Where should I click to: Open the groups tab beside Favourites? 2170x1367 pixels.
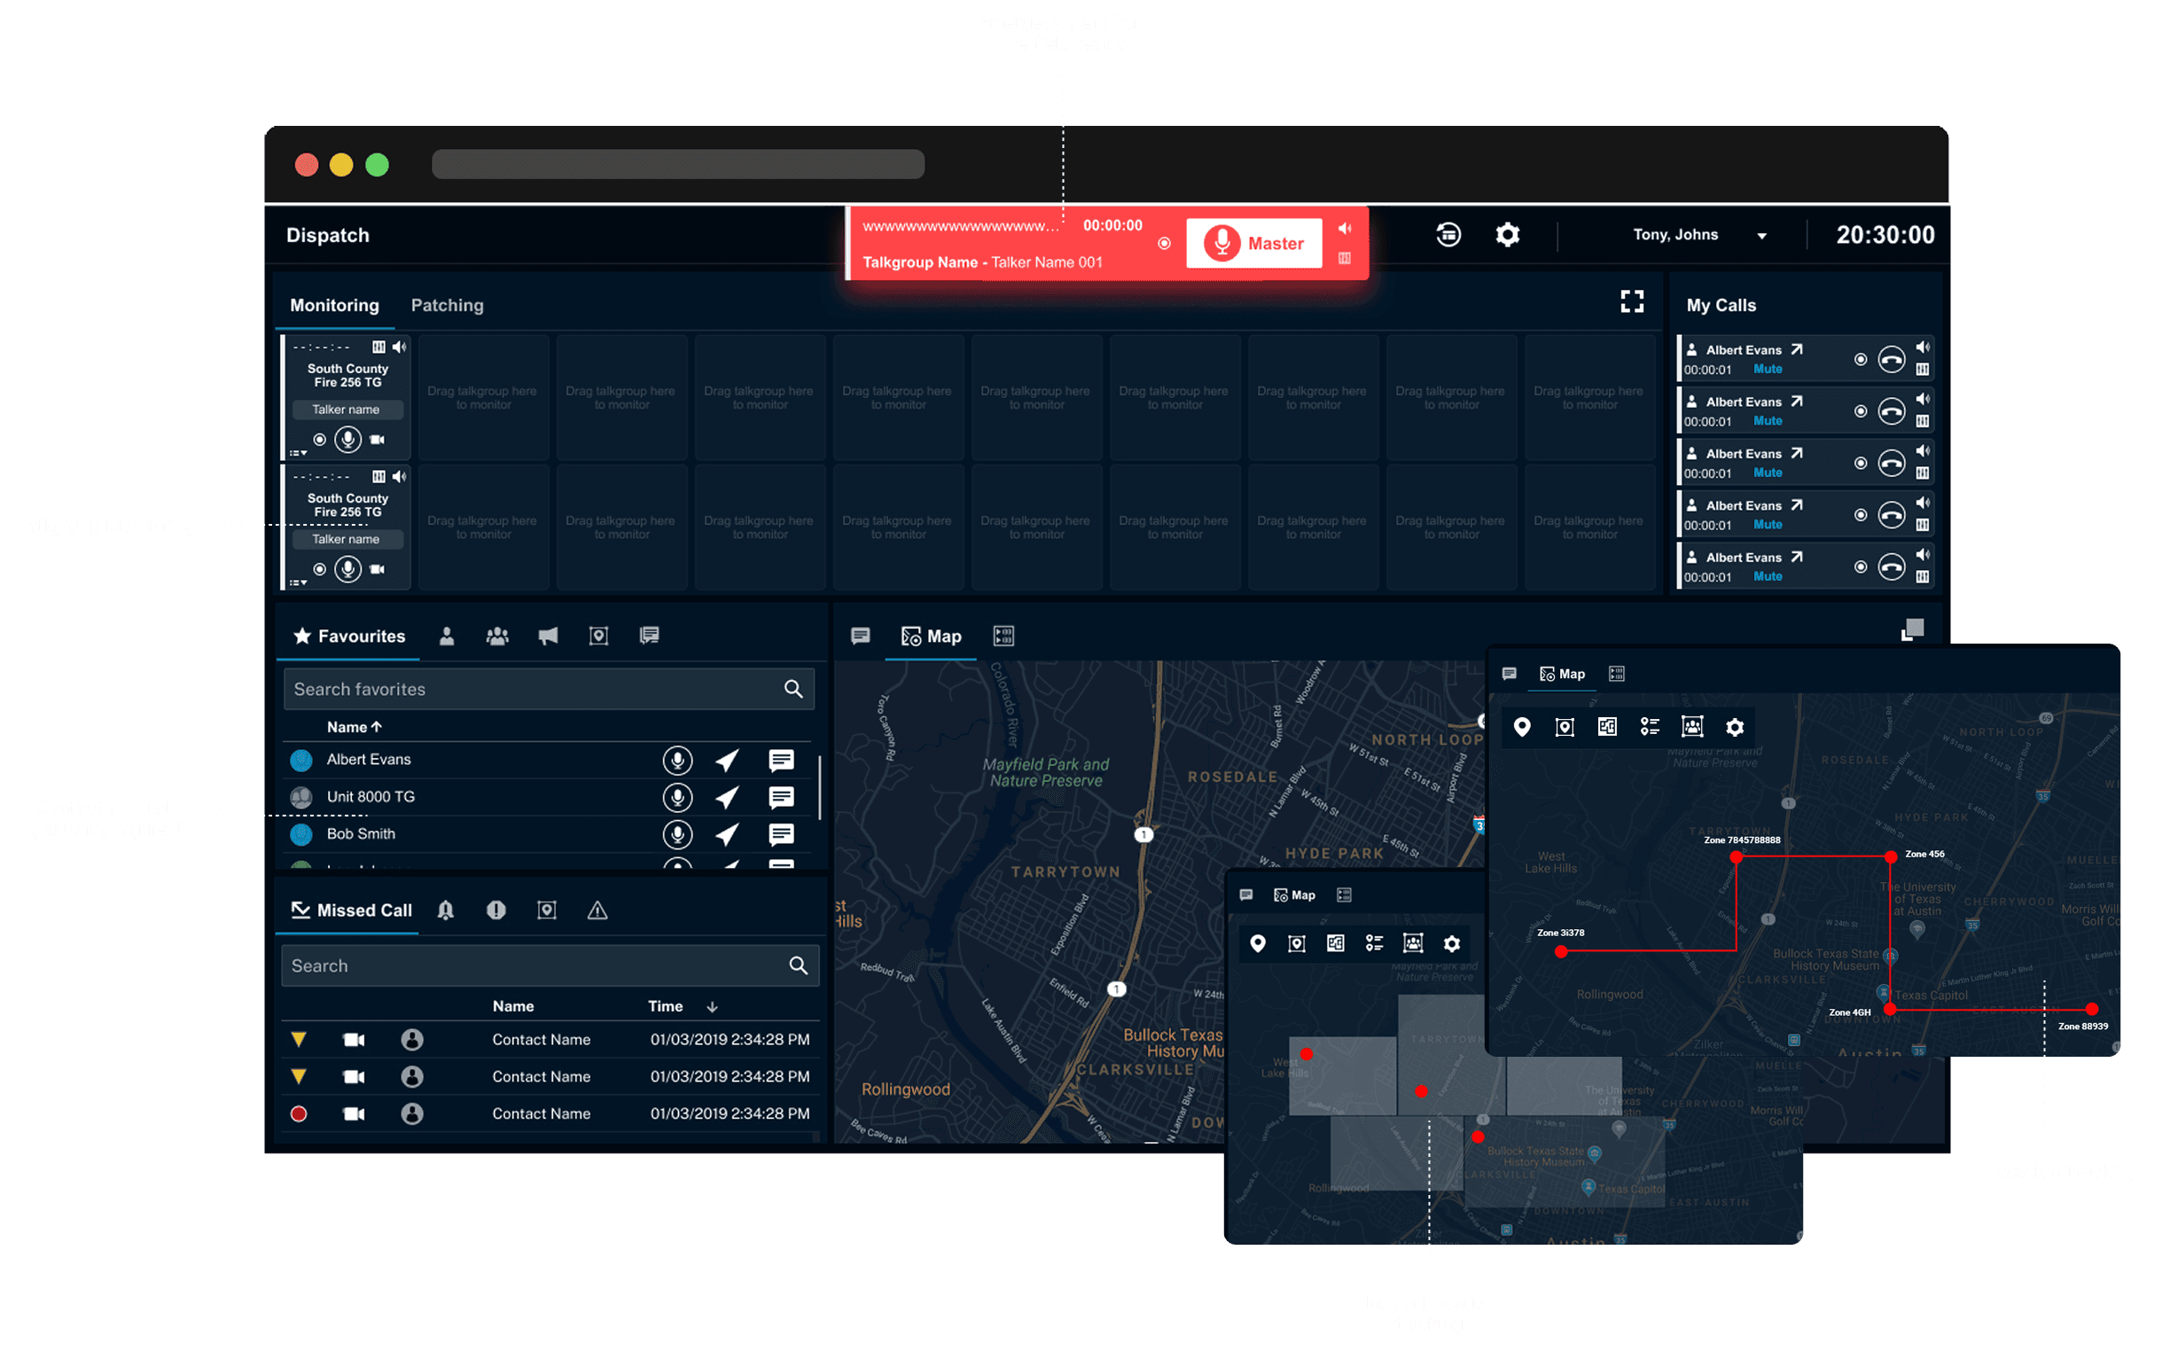[497, 637]
